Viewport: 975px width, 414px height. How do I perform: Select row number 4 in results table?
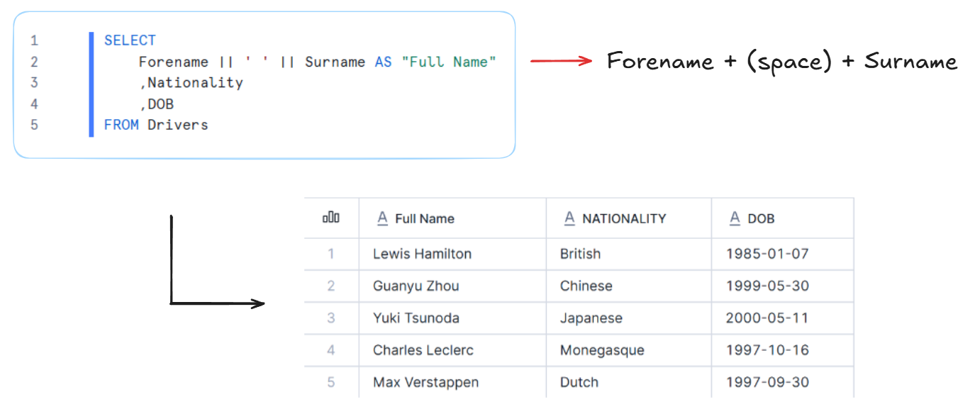pyautogui.click(x=331, y=350)
